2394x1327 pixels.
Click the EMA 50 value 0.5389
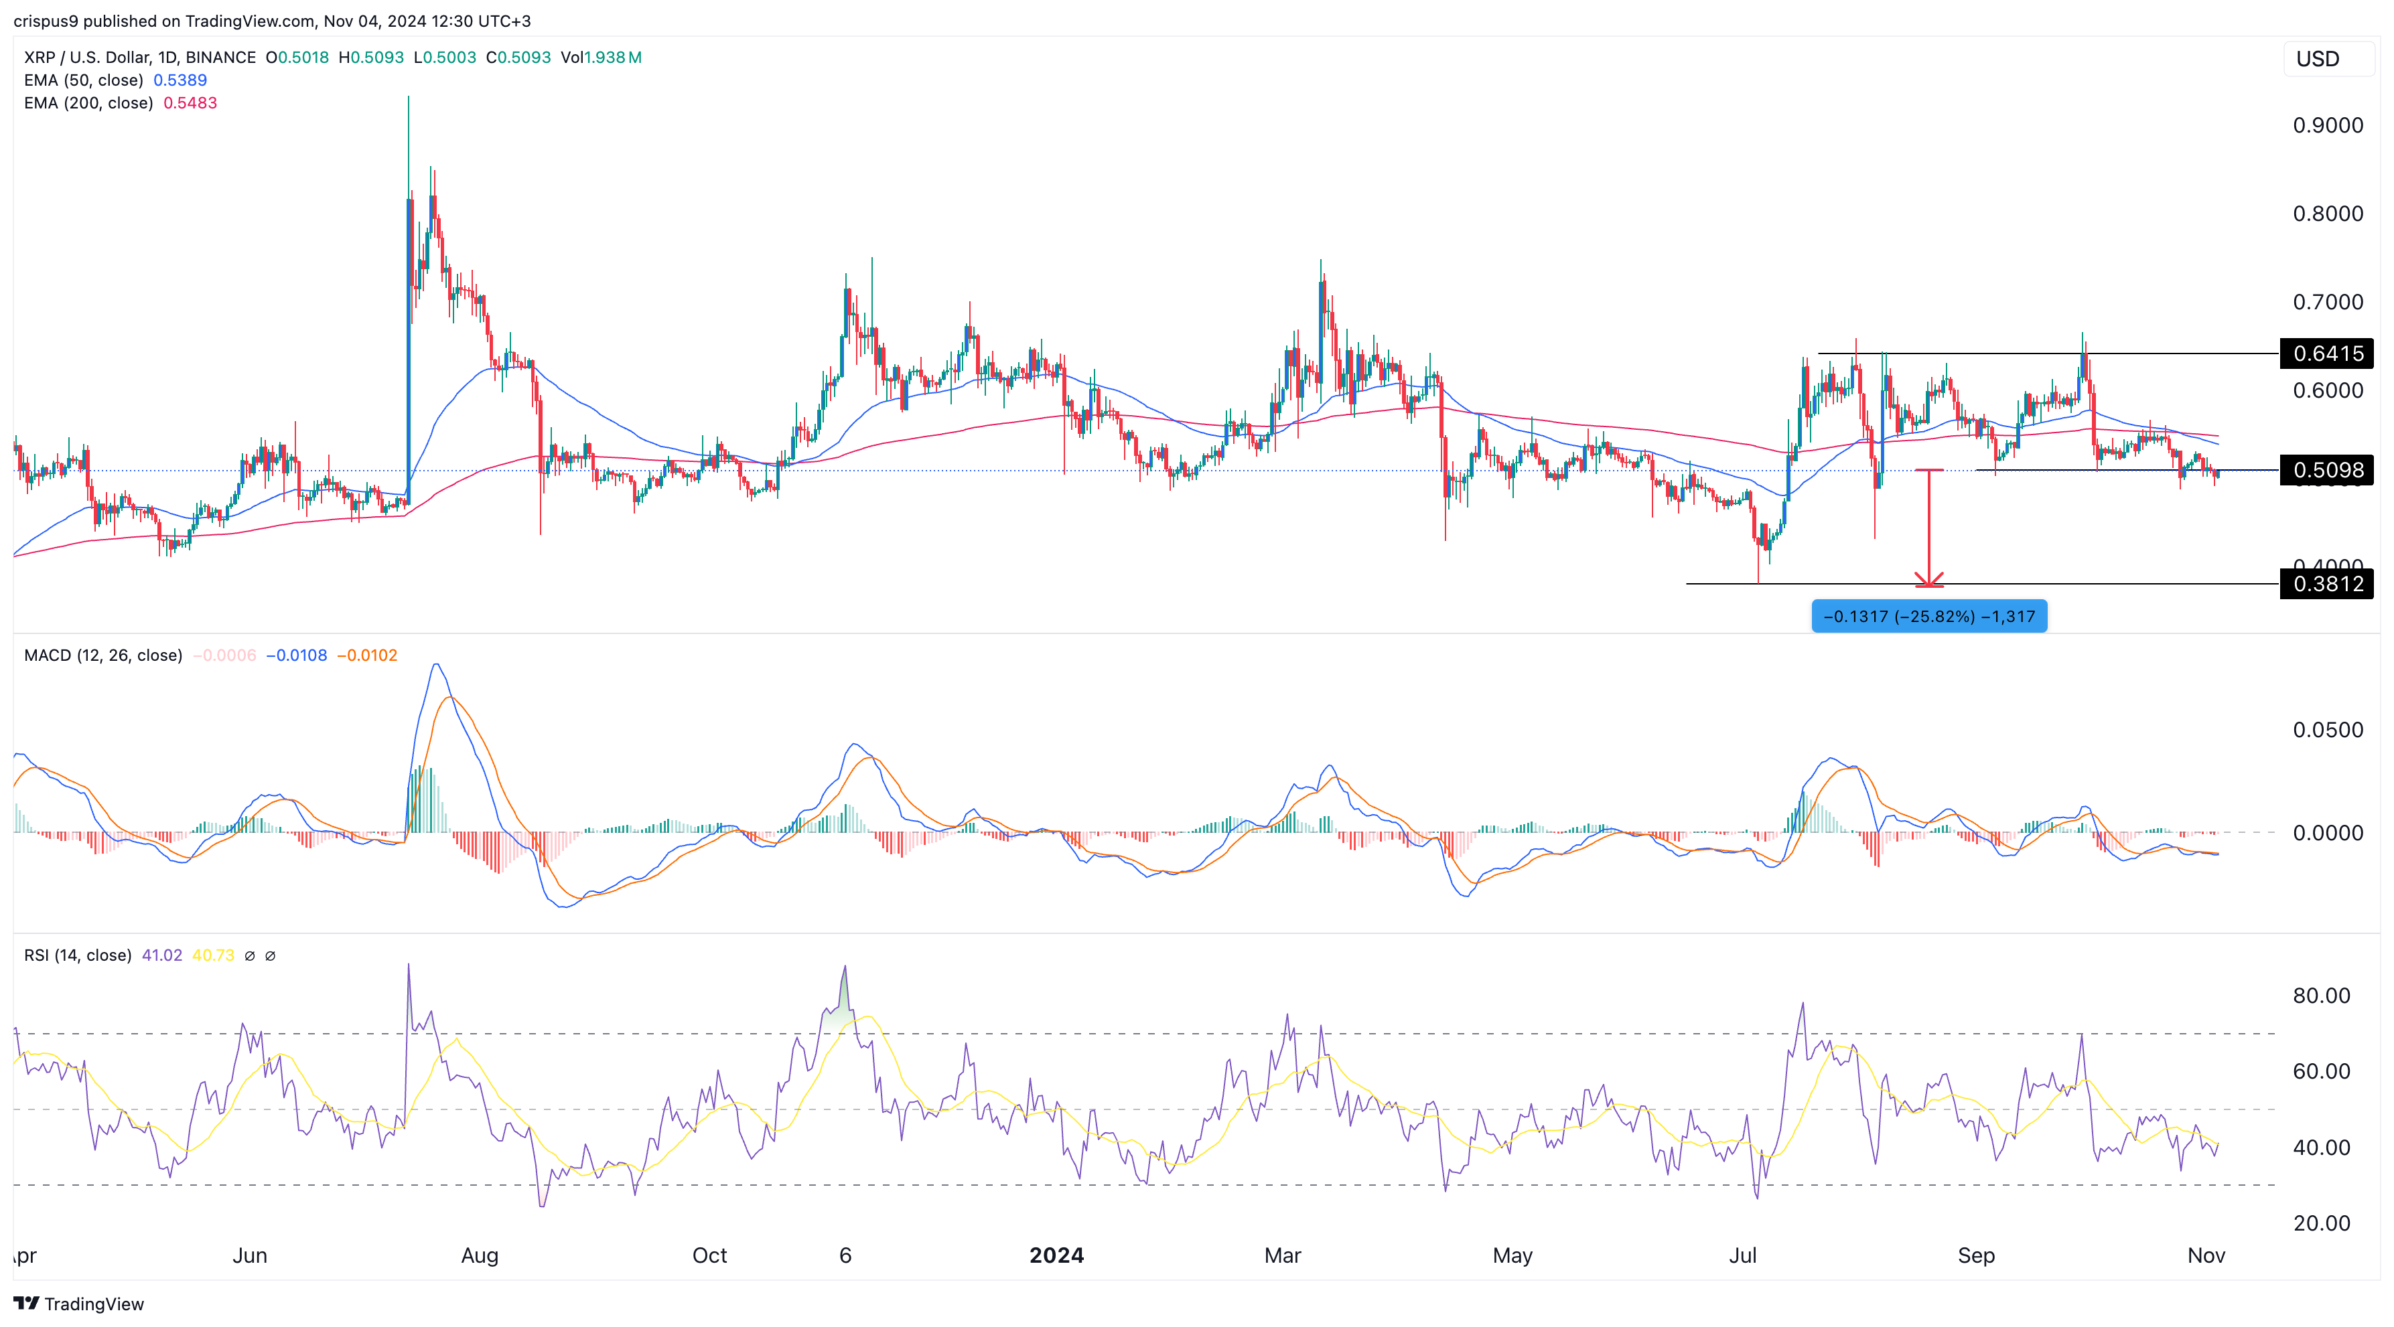pyautogui.click(x=180, y=80)
